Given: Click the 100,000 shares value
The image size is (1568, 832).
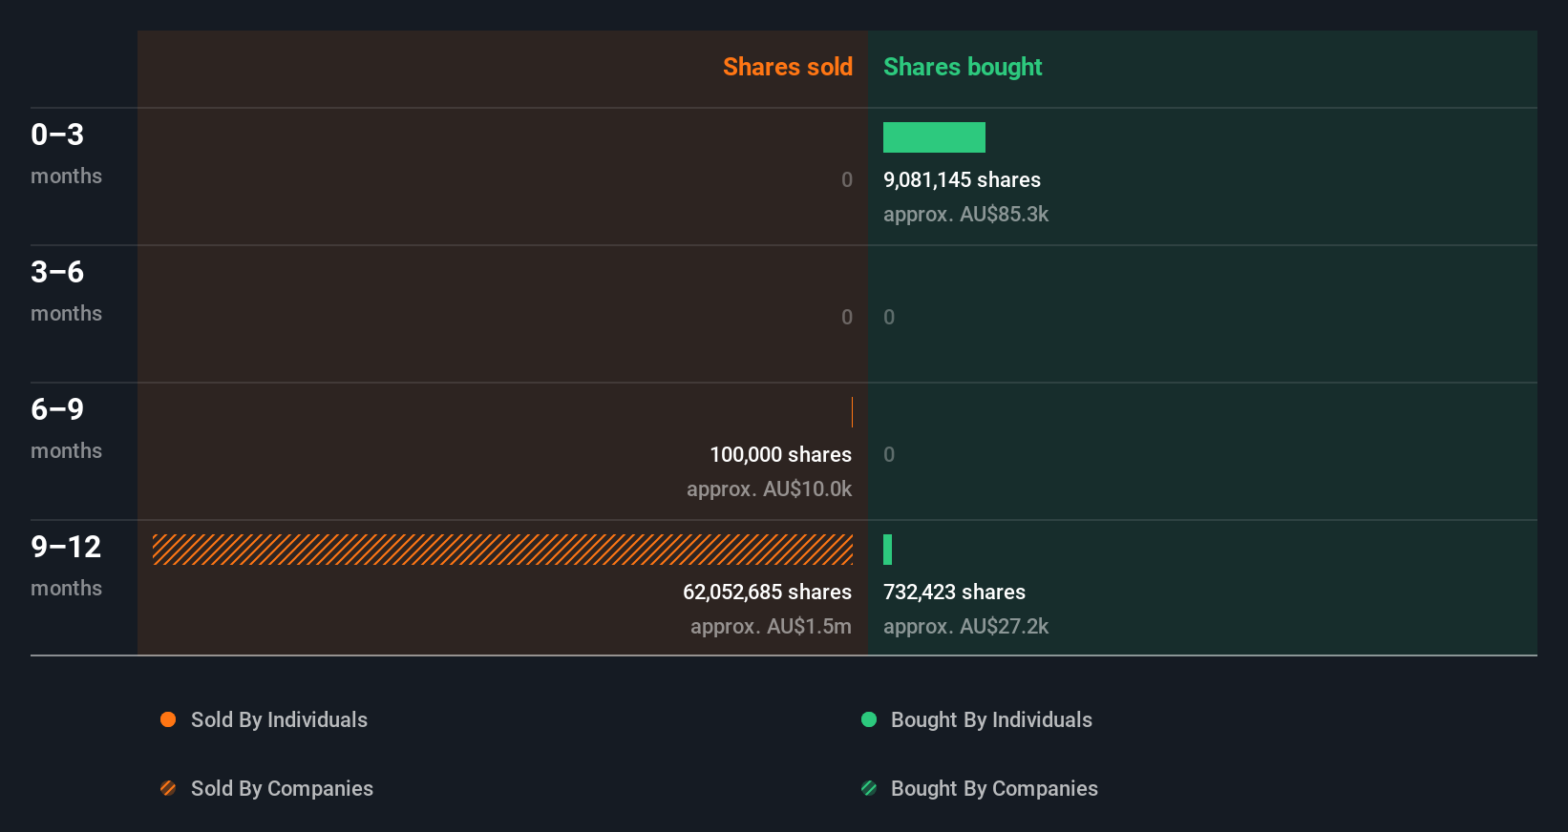Looking at the screenshot, I should [780, 454].
